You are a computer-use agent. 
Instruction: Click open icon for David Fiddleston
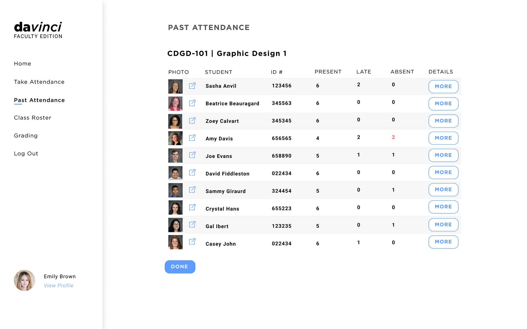tap(192, 172)
